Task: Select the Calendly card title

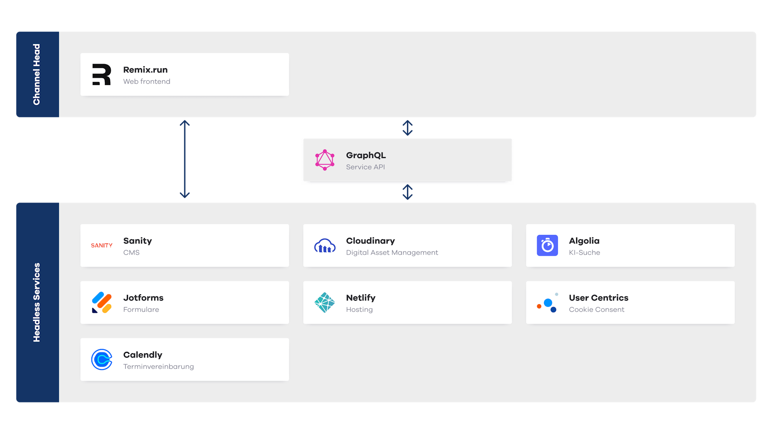Action: coord(143,355)
